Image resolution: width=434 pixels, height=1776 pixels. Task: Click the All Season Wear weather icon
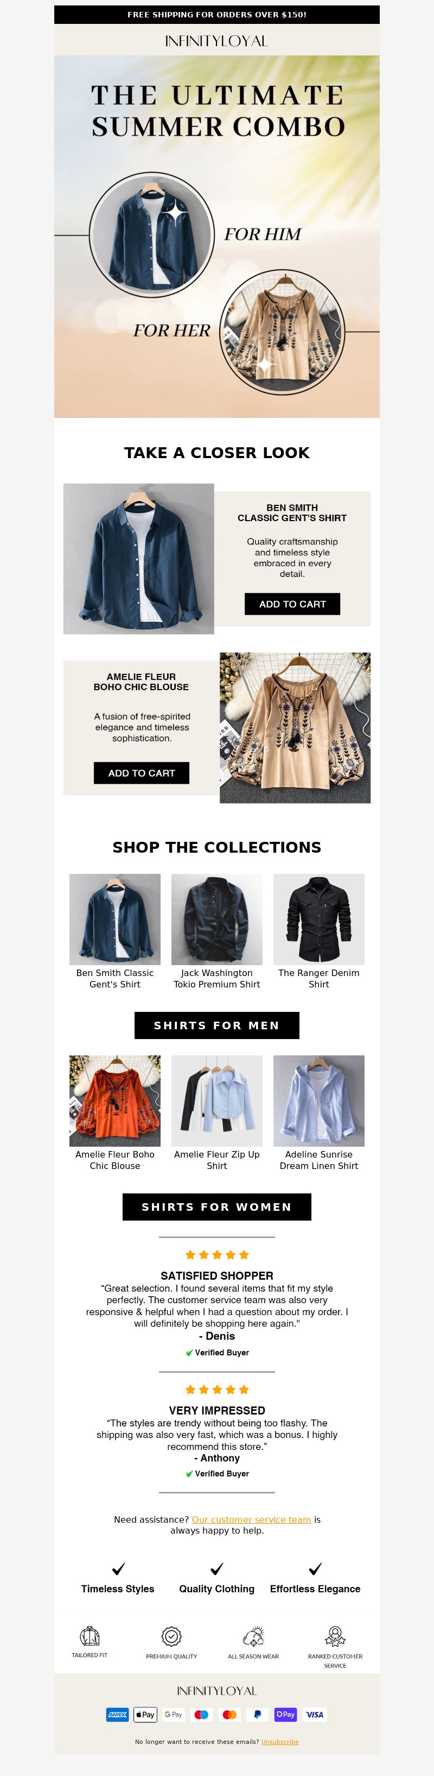tap(253, 1636)
